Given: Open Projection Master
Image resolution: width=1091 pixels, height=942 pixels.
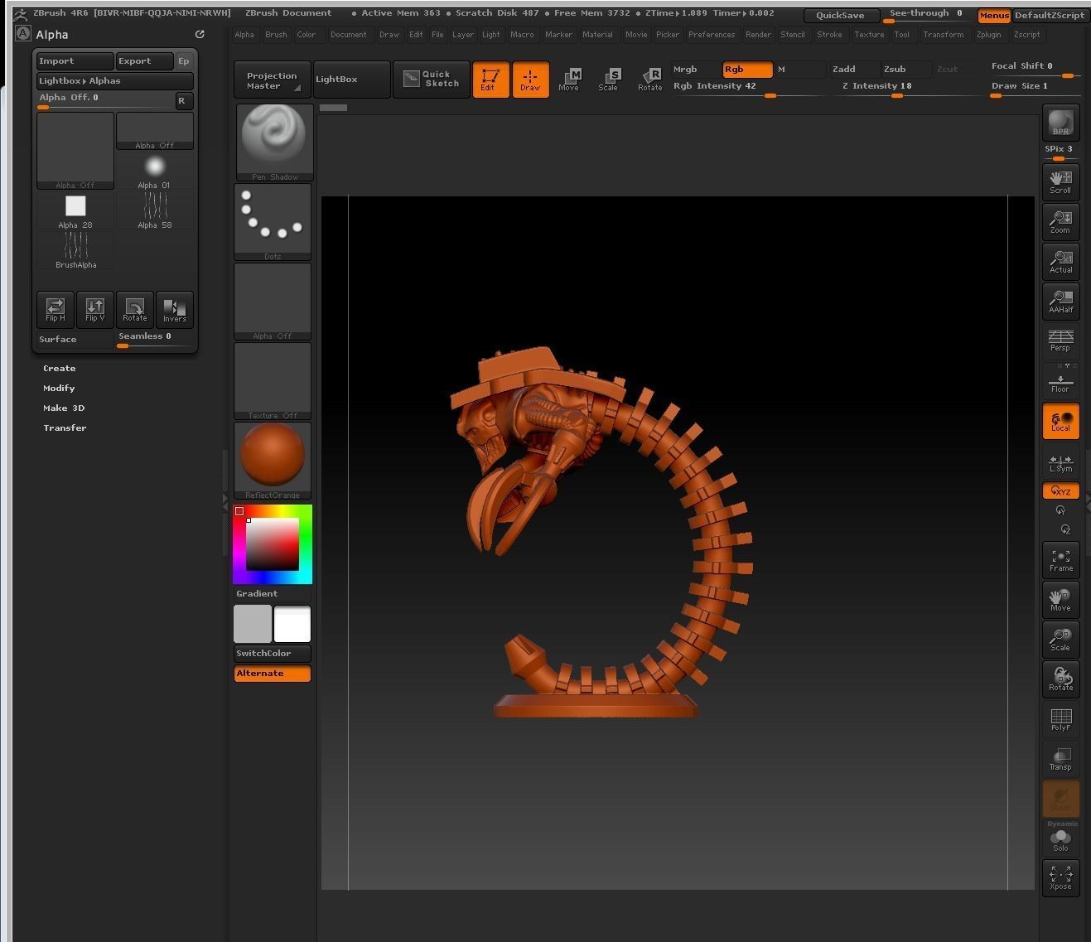Looking at the screenshot, I should click(273, 80).
